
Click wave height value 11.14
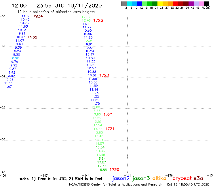94,90
